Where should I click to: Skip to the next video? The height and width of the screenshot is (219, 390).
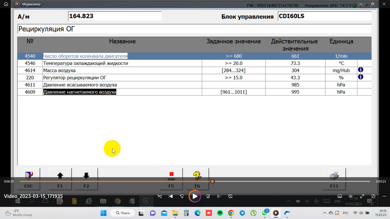[x=219, y=196]
